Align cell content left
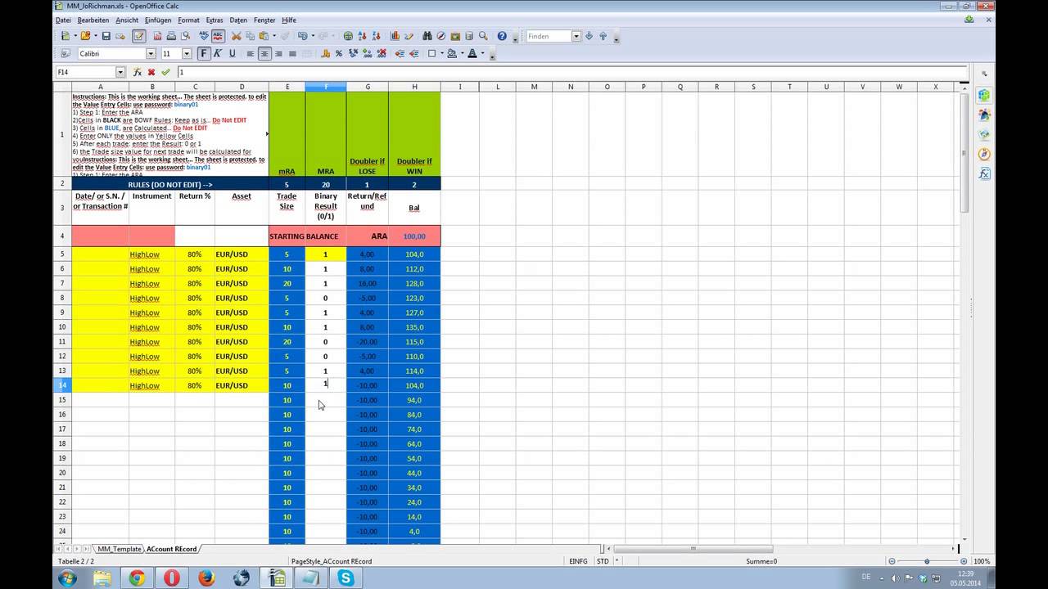Viewport: 1048px width, 589px height. [x=251, y=53]
